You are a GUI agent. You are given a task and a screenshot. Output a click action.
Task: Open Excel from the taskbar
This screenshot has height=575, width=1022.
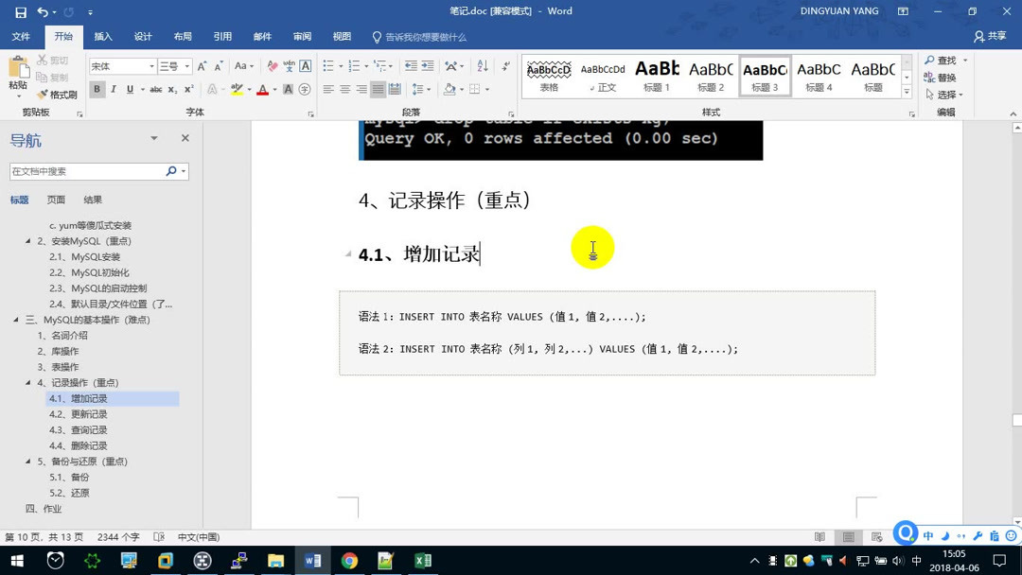423,560
